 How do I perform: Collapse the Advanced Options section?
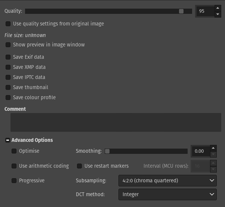click(x=7, y=140)
